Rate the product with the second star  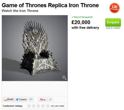34,106
